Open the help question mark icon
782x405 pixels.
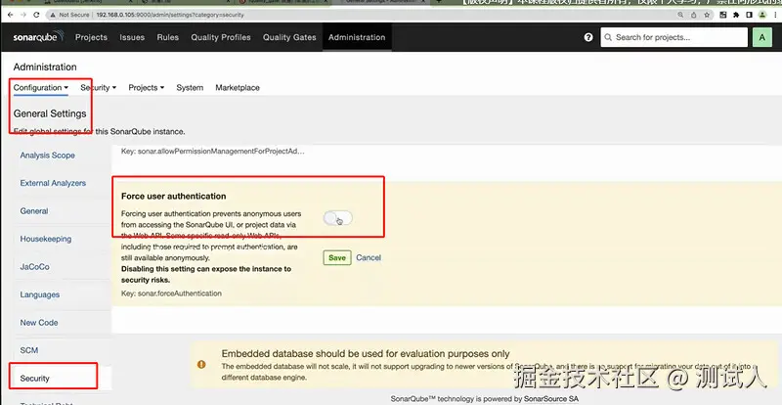pos(588,37)
